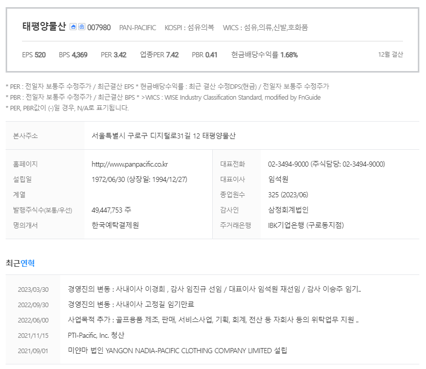Select 한국예탁결제원 value
The height and width of the screenshot is (369, 426).
tap(115, 225)
